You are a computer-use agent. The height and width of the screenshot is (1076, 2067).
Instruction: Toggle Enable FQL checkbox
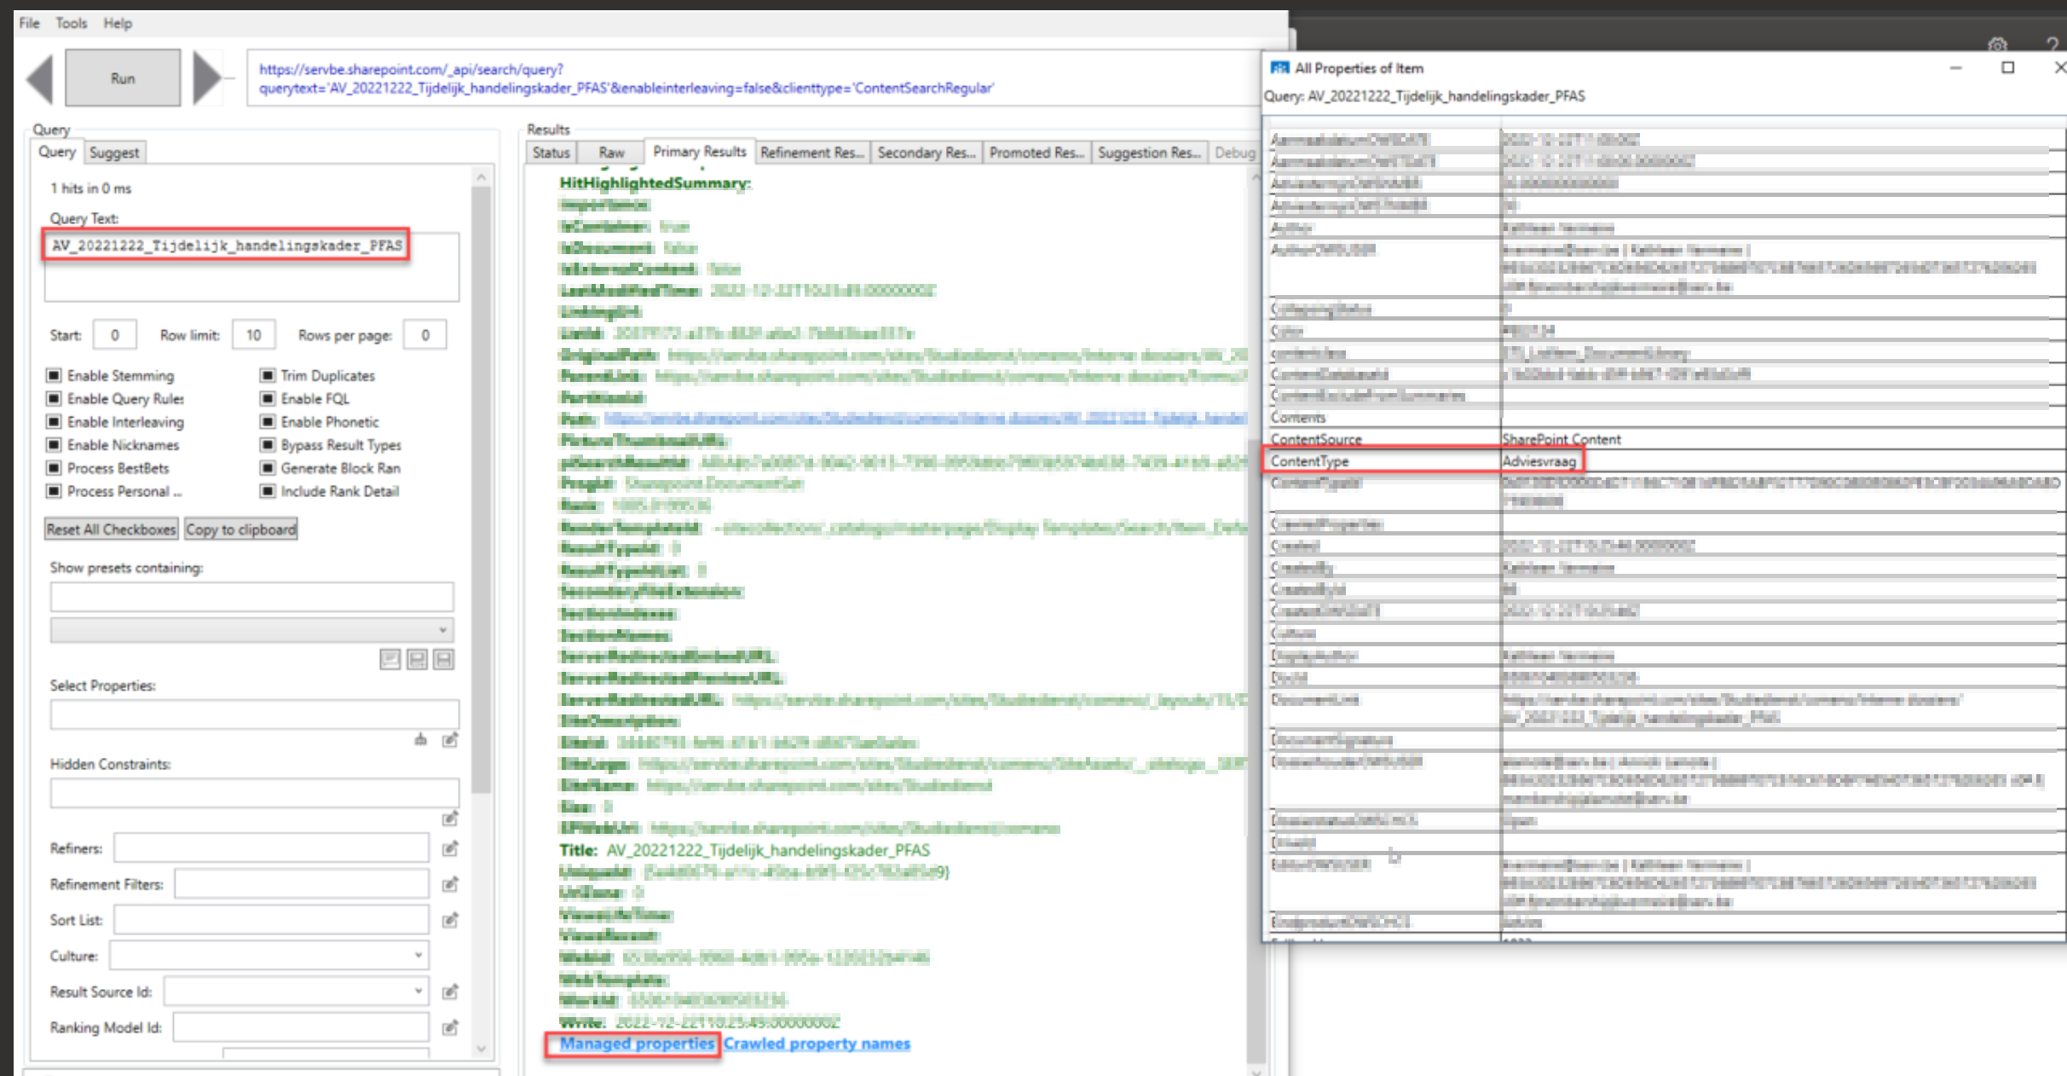pyautogui.click(x=268, y=398)
